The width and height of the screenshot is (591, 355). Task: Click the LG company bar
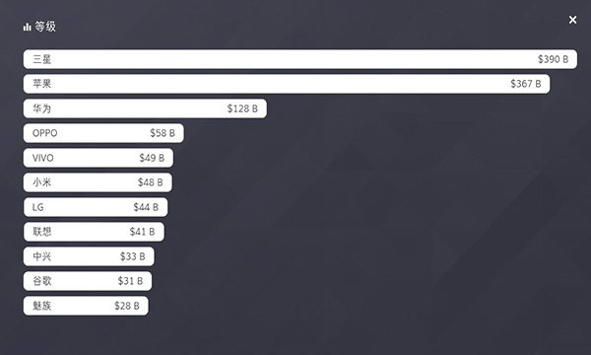coord(96,207)
